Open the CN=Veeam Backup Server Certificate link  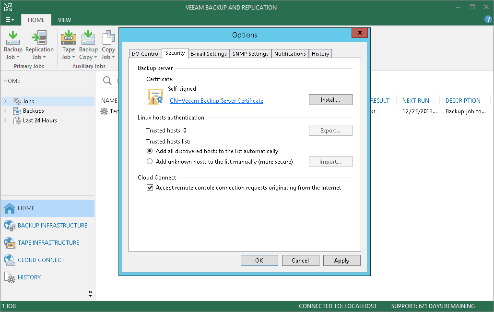tap(216, 100)
